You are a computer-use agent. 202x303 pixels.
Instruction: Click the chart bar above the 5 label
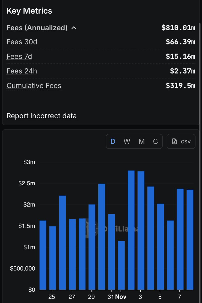tap(161, 247)
